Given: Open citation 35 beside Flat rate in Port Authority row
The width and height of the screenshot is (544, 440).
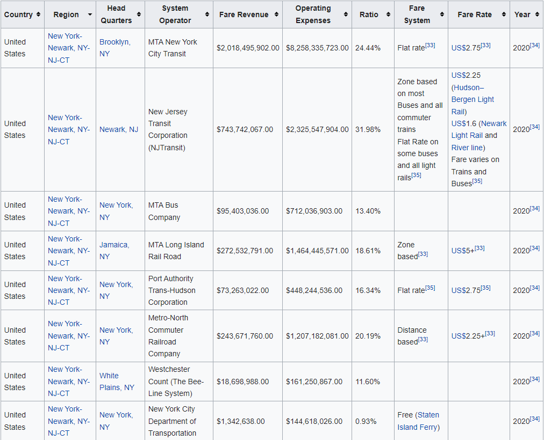Looking at the screenshot, I should click(x=430, y=288).
